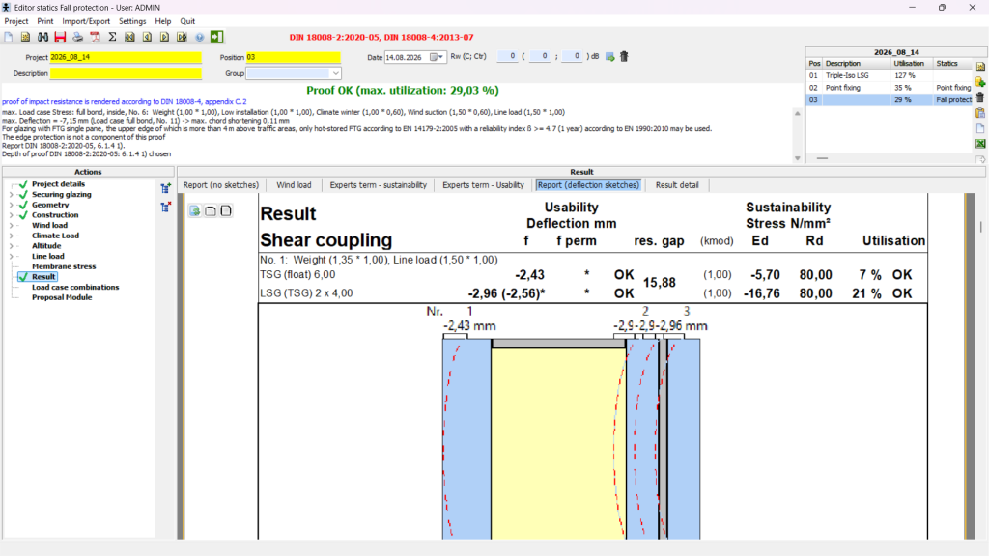This screenshot has height=556, width=989.
Task: Save with the red floppy disk icon
Action: (x=60, y=38)
